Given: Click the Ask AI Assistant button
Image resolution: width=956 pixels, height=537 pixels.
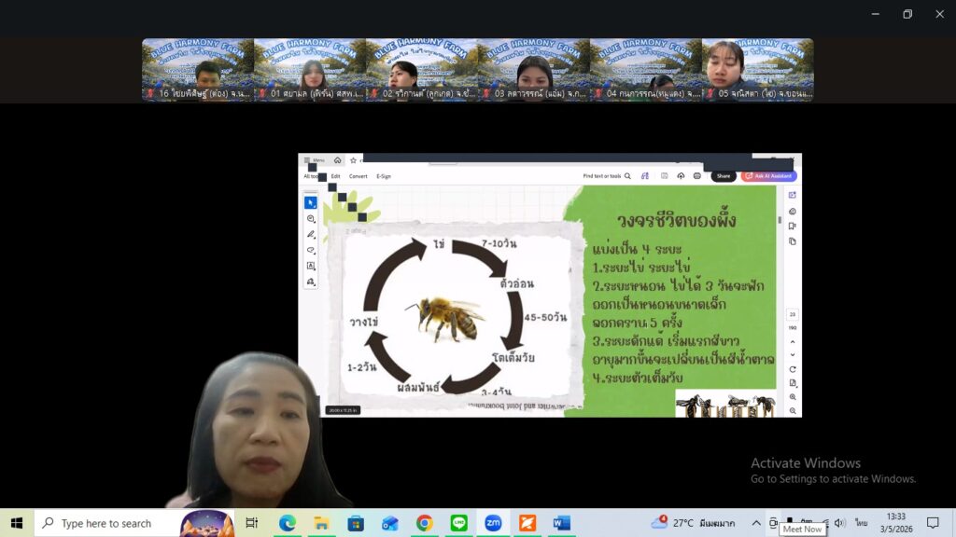Looking at the screenshot, I should coord(768,176).
